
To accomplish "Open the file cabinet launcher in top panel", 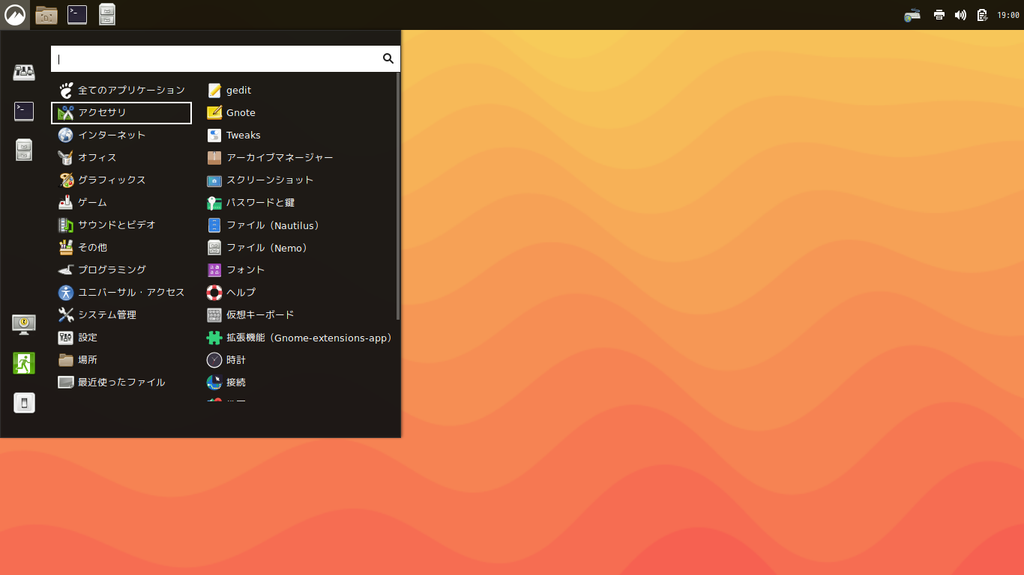I will pos(107,14).
